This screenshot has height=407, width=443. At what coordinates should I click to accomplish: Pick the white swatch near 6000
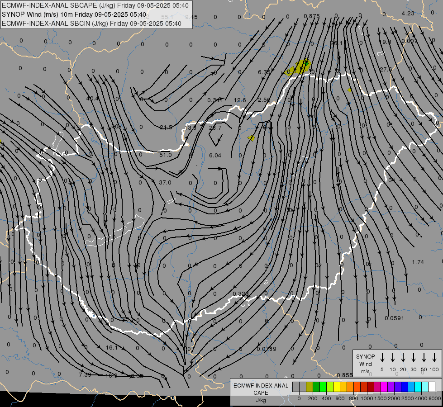coord(431,387)
